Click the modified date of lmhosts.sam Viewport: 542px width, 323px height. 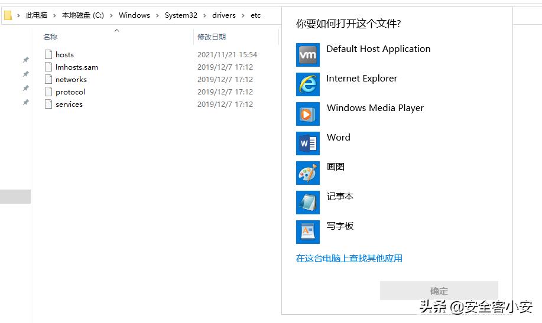click(x=225, y=67)
